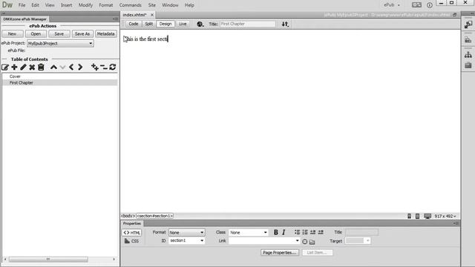Toggle bold formatting in Properties
The height and width of the screenshot is (267, 475).
275,232
